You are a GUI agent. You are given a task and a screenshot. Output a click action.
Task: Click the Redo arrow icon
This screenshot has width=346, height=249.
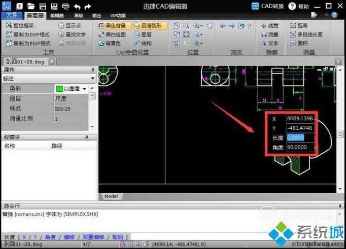click(x=88, y=7)
